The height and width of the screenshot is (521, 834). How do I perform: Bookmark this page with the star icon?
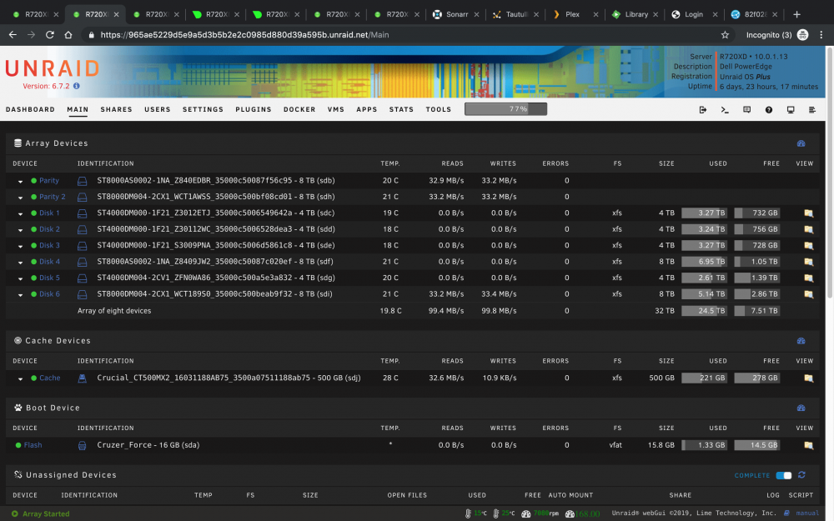click(725, 34)
